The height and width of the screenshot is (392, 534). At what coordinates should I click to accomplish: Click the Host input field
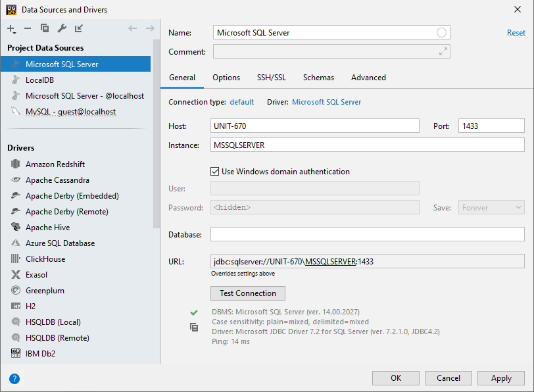point(314,126)
